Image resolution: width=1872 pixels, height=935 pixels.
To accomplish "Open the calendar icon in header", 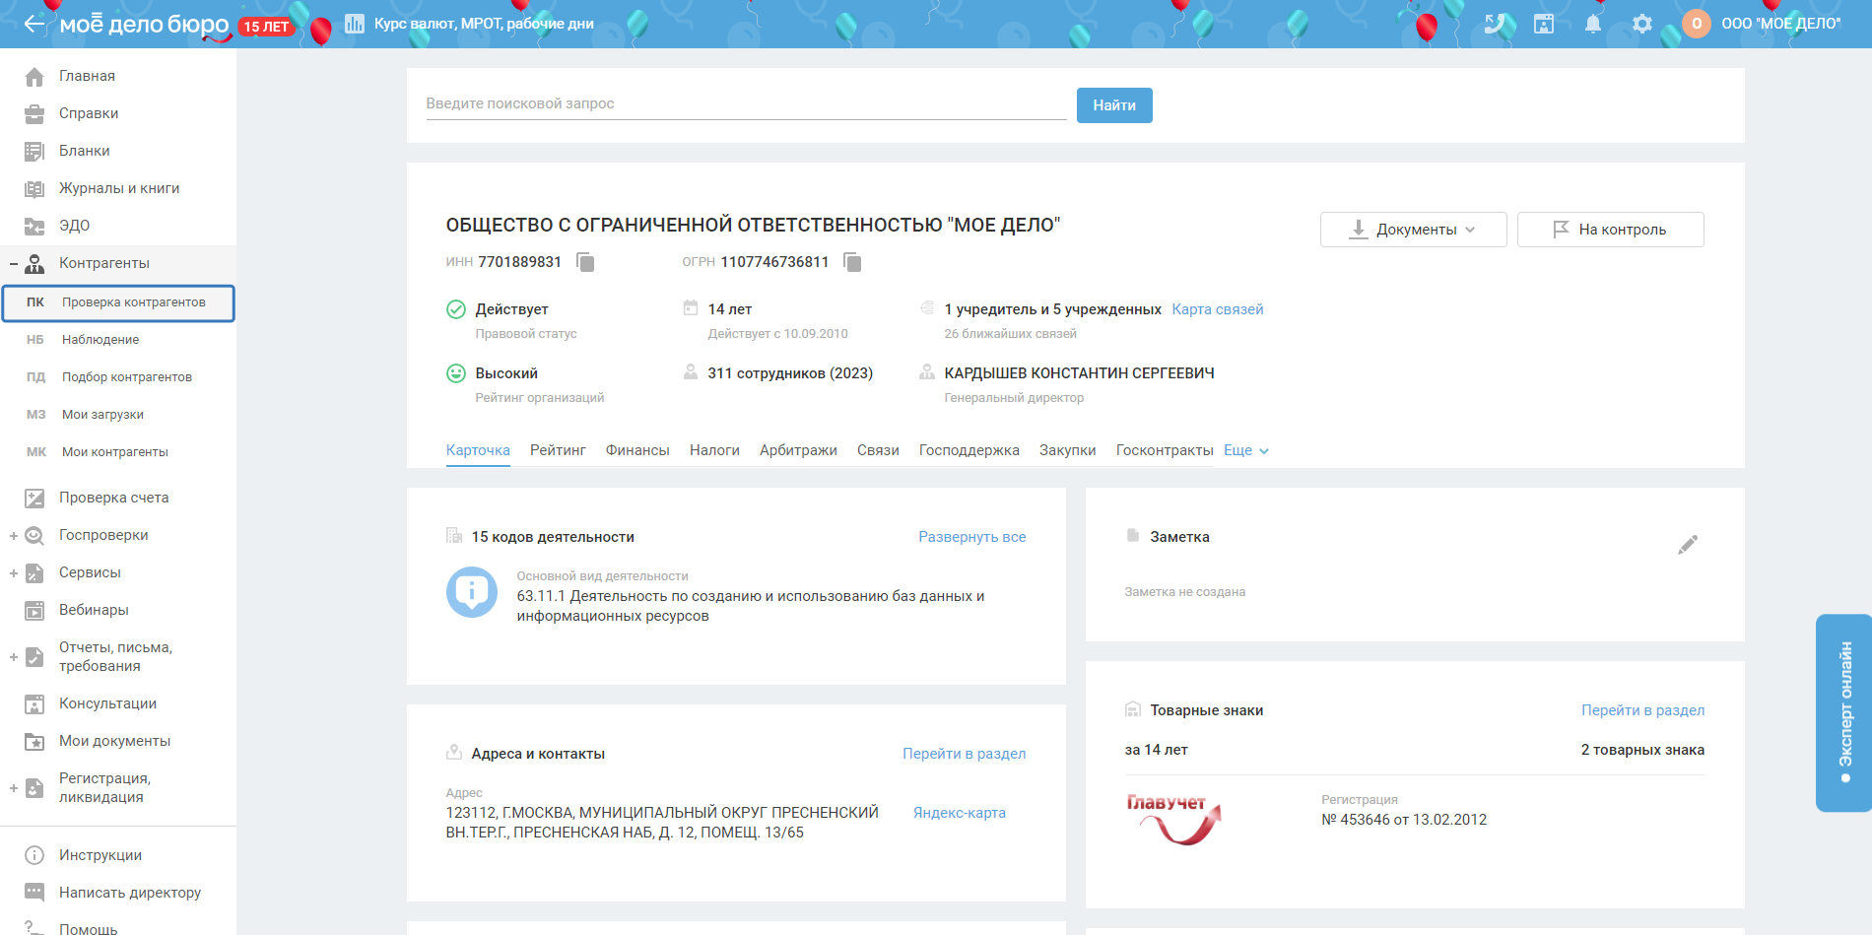I will [x=1544, y=24].
